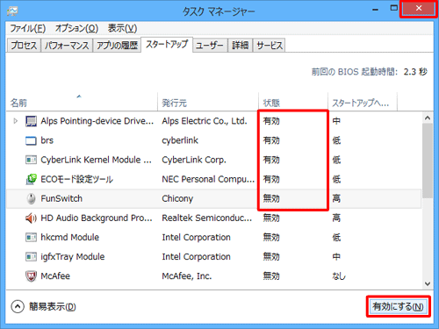Switch to the プロセス tab
The height and width of the screenshot is (329, 439).
(x=24, y=46)
